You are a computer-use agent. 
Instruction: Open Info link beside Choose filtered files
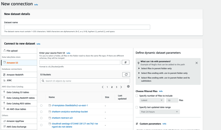pyautogui.click(x=161, y=91)
